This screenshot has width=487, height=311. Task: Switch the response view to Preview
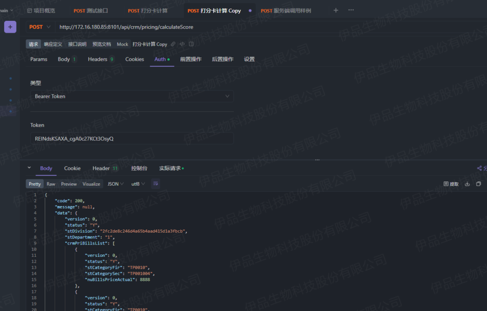tap(68, 184)
